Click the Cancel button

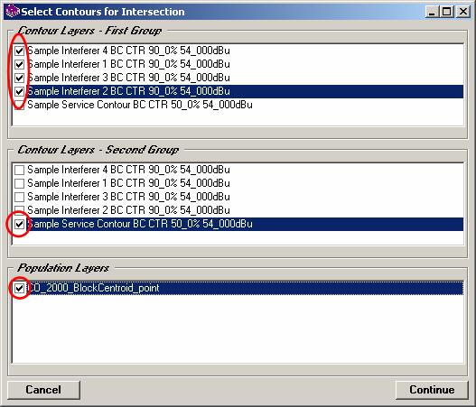(43, 390)
